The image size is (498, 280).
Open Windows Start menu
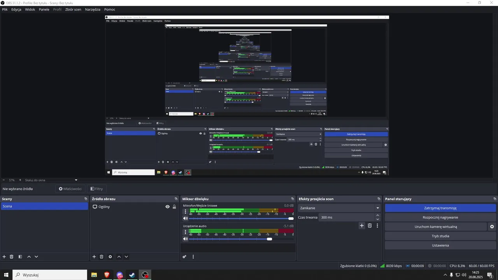(x=6, y=275)
